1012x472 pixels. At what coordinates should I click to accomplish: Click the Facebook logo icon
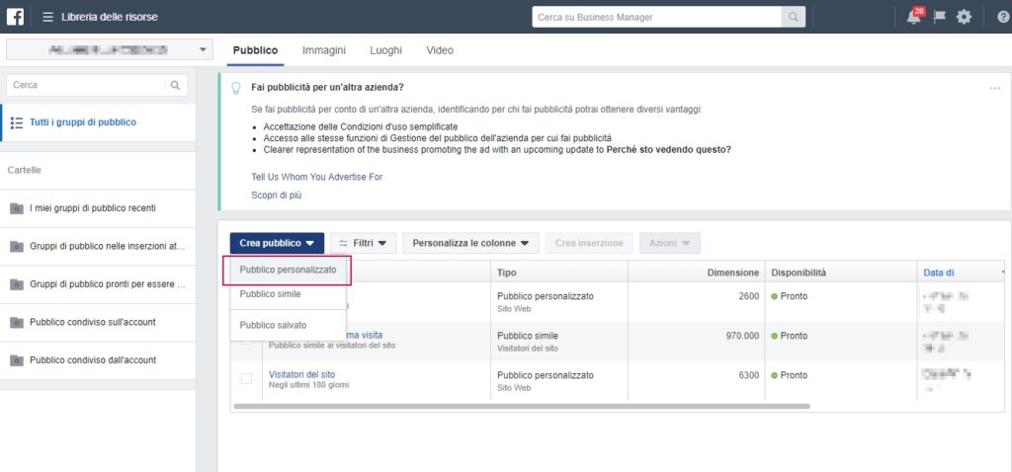[x=15, y=17]
